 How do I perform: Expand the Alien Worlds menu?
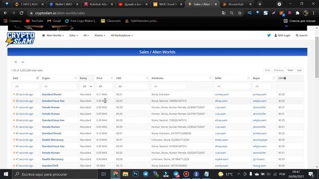53,35
